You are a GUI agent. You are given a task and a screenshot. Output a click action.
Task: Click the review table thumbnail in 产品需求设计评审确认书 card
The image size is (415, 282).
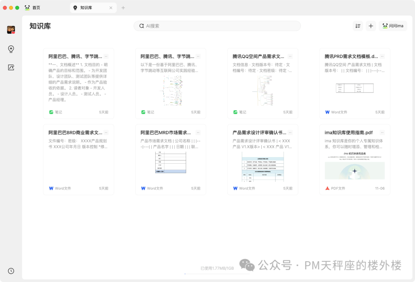point(263,166)
